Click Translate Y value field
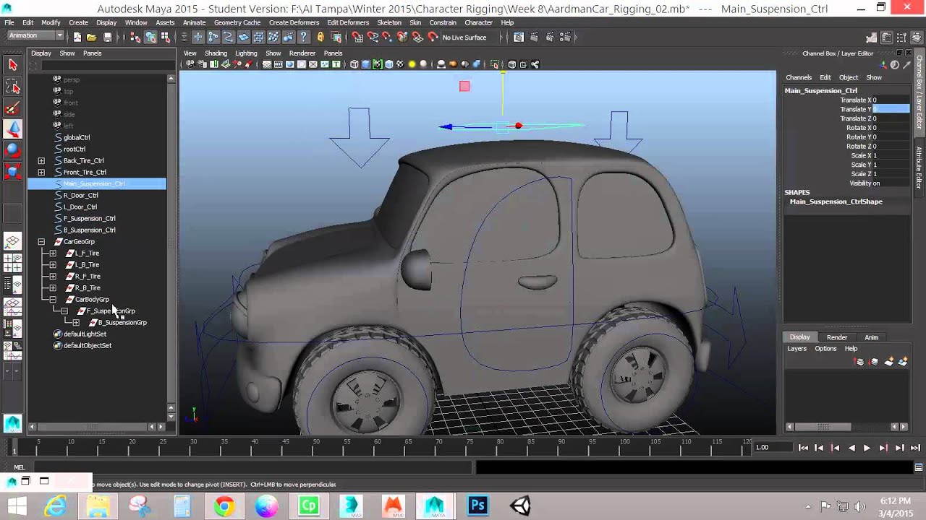926x520 pixels. (891, 109)
